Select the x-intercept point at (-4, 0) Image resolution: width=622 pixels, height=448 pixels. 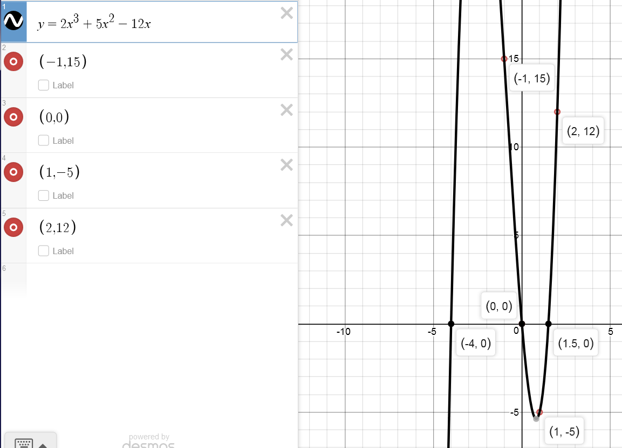tap(451, 324)
